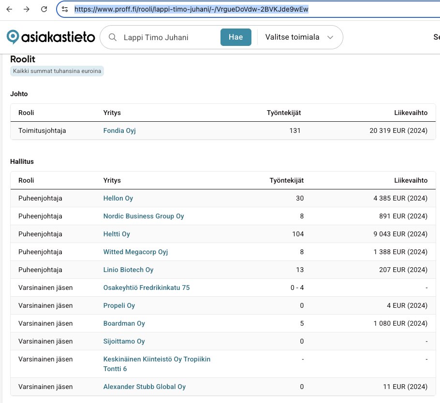Click the browser back arrow
440x403 pixels.
pyautogui.click(x=9, y=9)
